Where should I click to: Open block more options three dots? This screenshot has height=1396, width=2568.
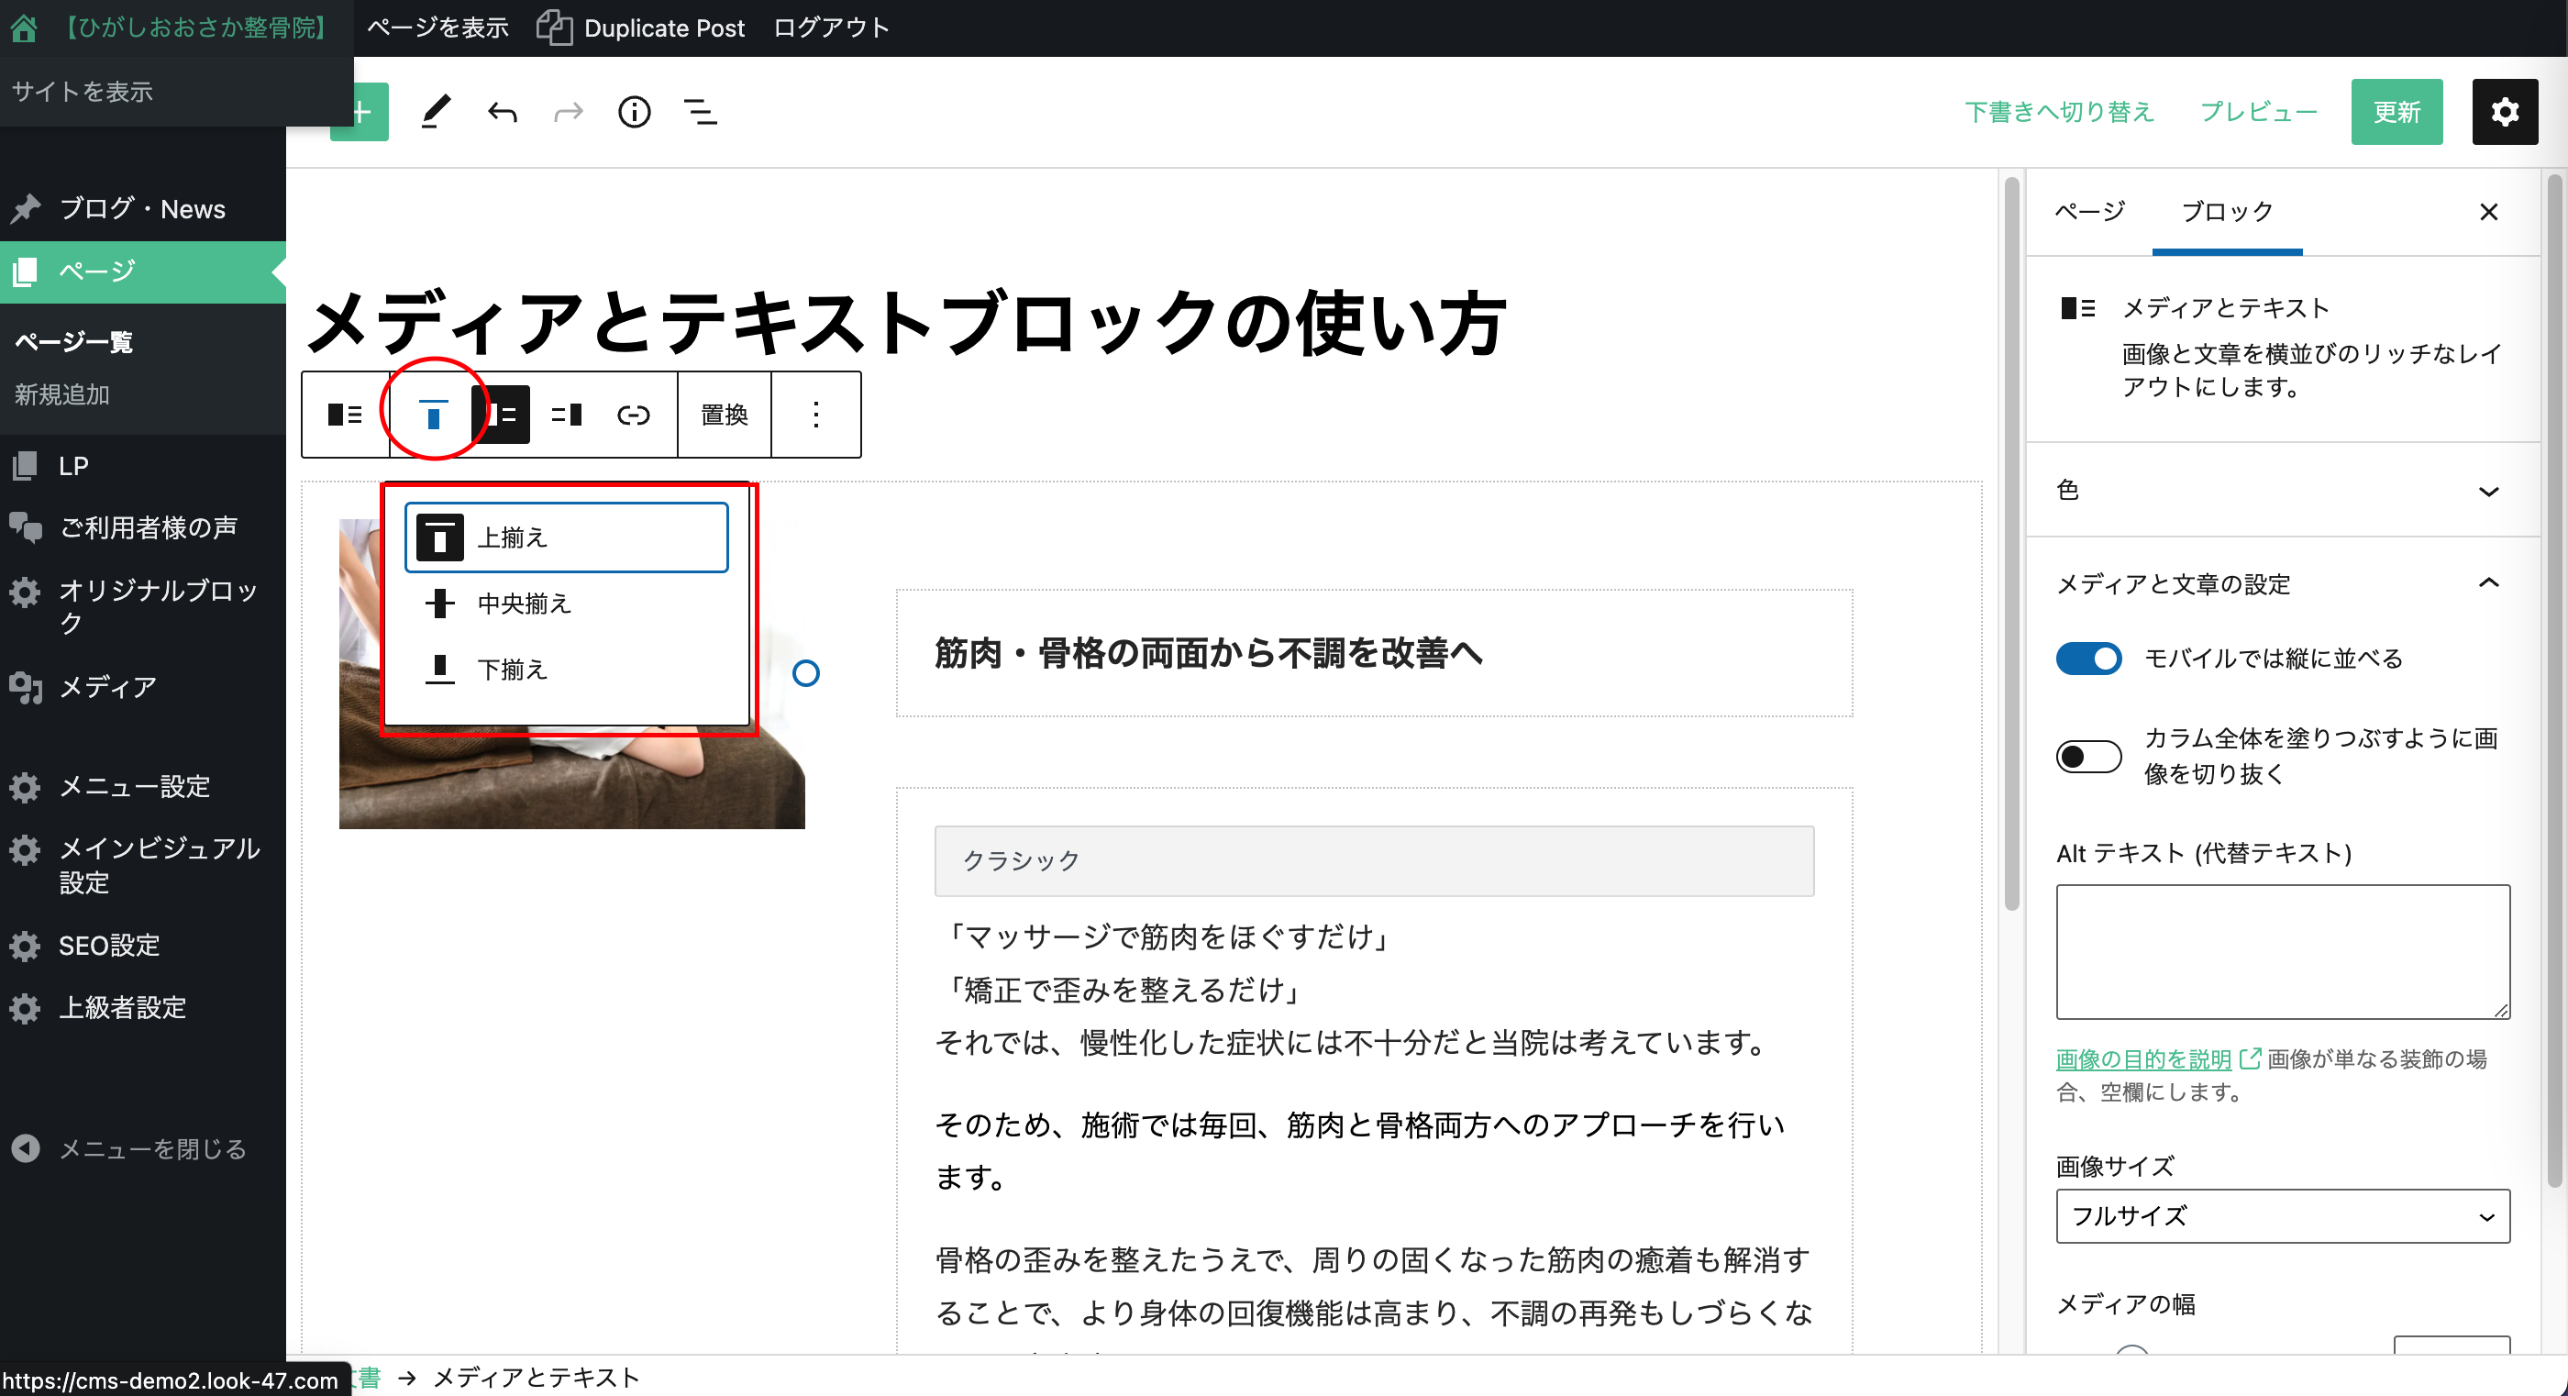click(x=815, y=415)
